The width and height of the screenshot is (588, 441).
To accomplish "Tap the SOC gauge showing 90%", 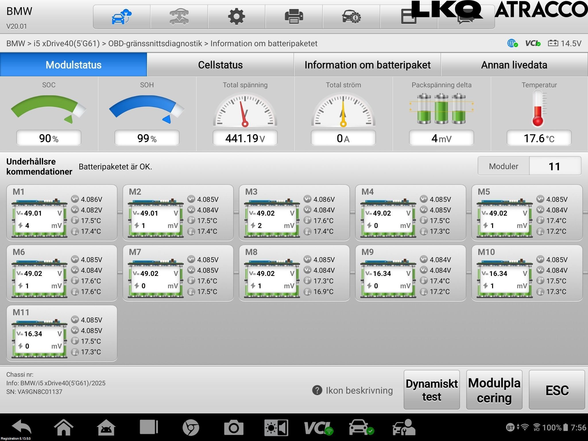I will tap(49, 113).
